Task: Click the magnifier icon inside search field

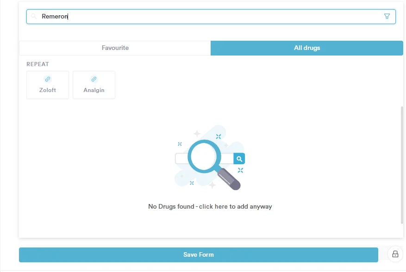Action: (34, 16)
